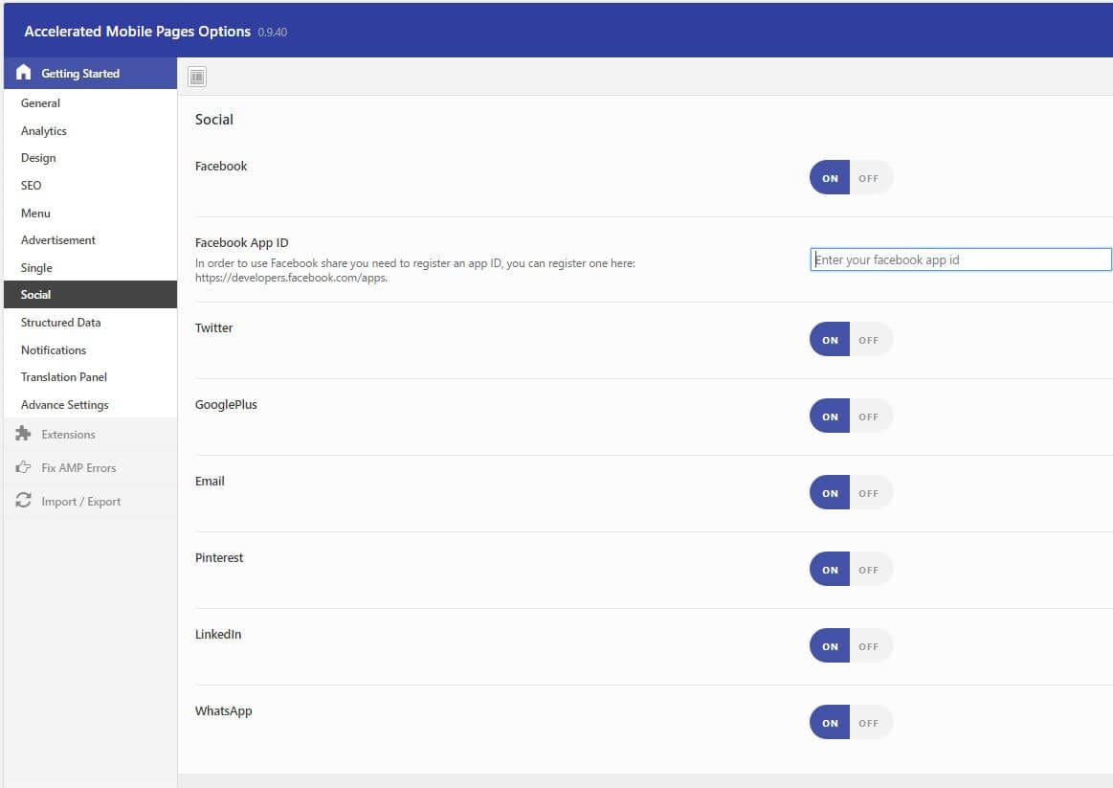Click the LinkedIn option label
Screen dimensions: 1113x788
coord(218,634)
